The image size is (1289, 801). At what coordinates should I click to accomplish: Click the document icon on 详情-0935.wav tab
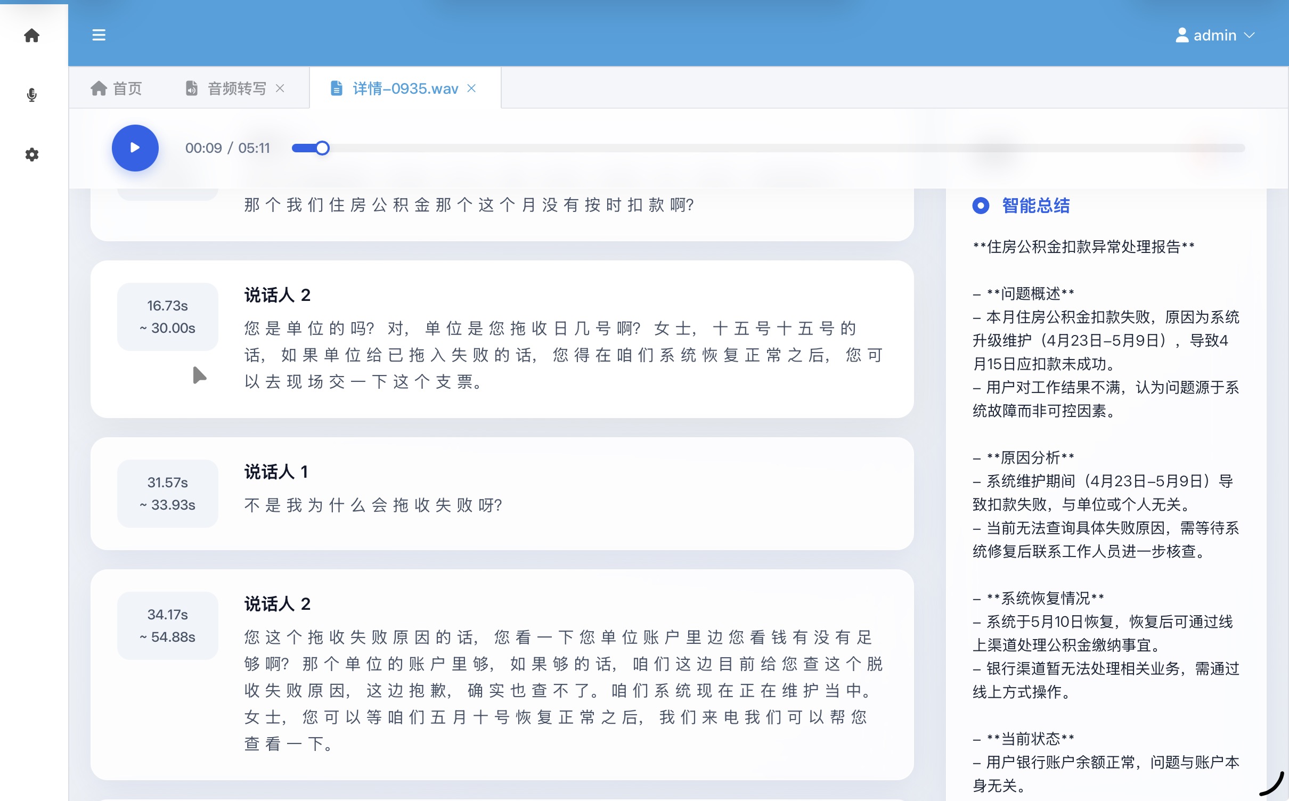(x=336, y=88)
